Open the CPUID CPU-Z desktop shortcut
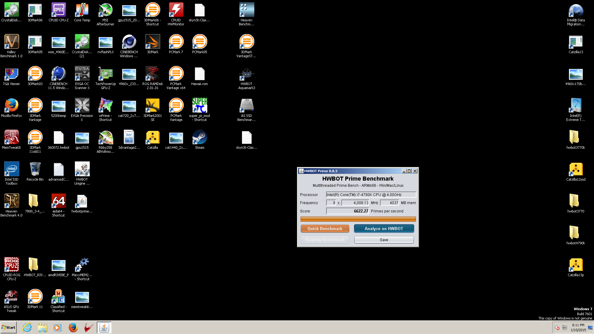Viewport: 594px width, 334px height. [58, 12]
